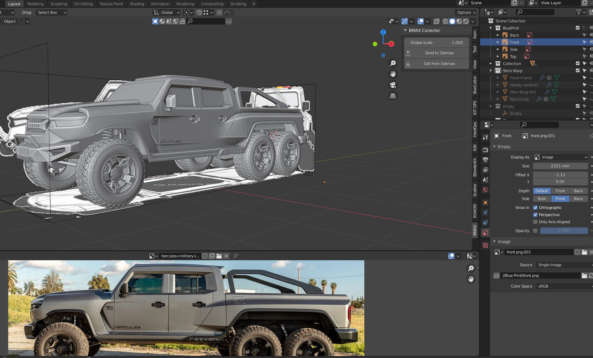593x358 pixels.
Task: Set Depth to Back
Action: click(579, 191)
